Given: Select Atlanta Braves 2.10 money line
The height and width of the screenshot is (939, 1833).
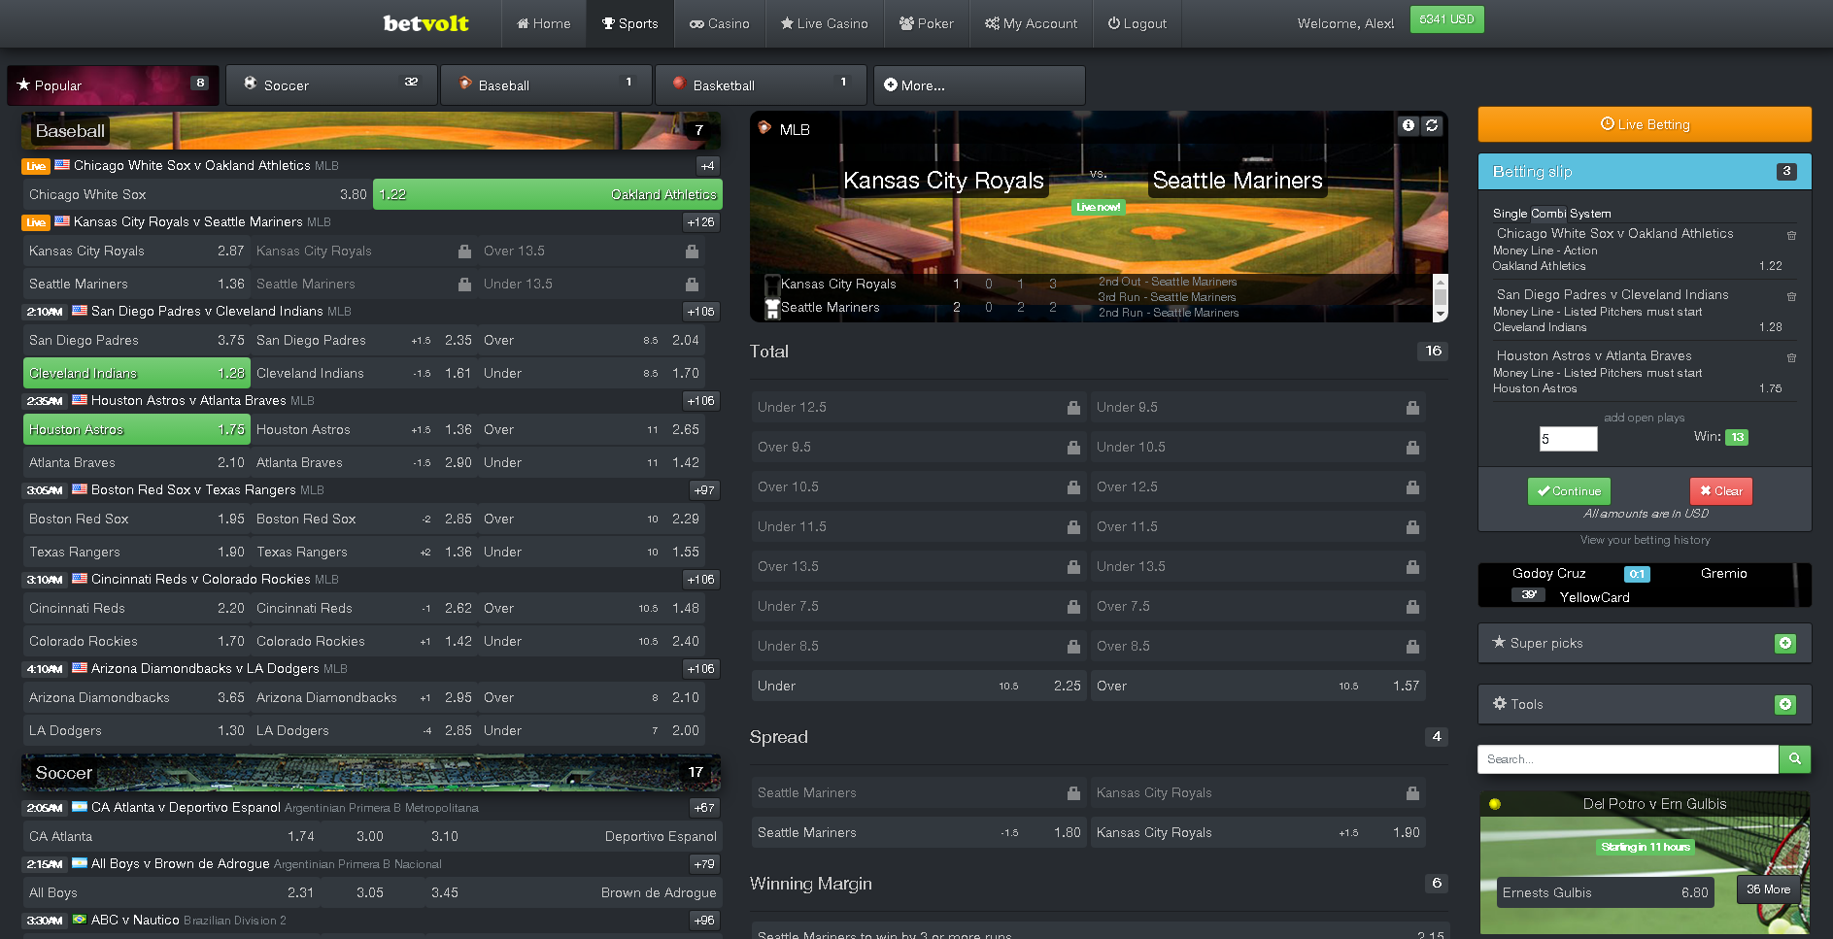Looking at the screenshot, I should [137, 462].
